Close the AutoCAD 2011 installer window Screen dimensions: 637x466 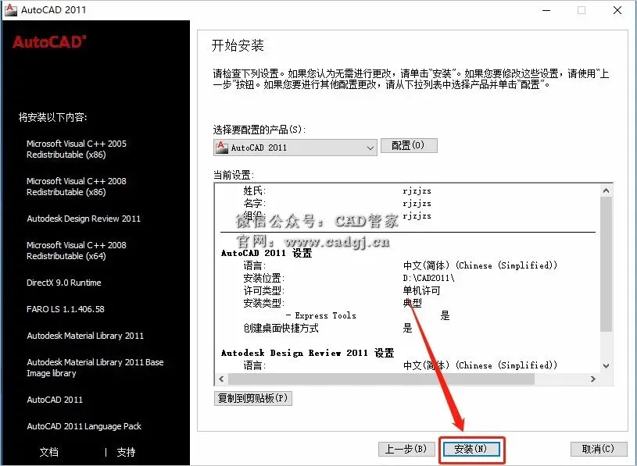pos(617,10)
